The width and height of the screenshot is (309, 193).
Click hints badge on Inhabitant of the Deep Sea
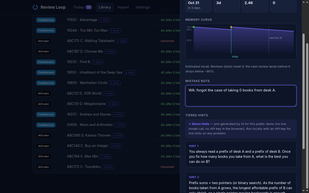[130, 73]
